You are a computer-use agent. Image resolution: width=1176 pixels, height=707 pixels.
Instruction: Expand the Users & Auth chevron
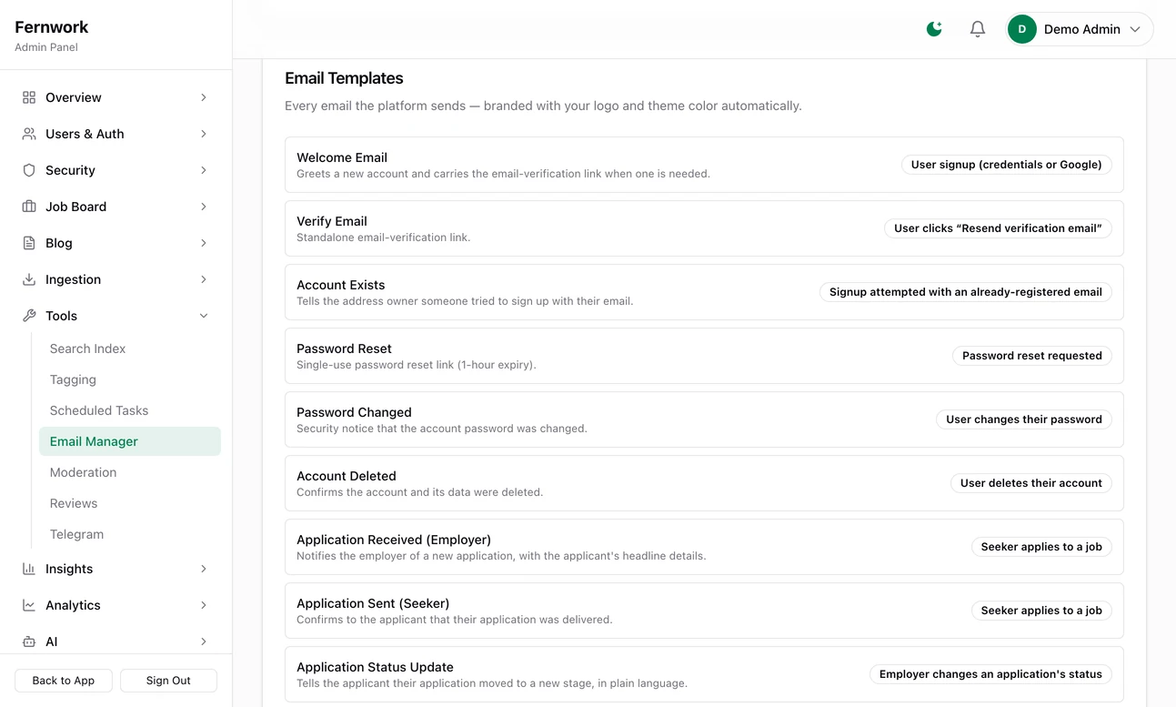click(x=204, y=134)
